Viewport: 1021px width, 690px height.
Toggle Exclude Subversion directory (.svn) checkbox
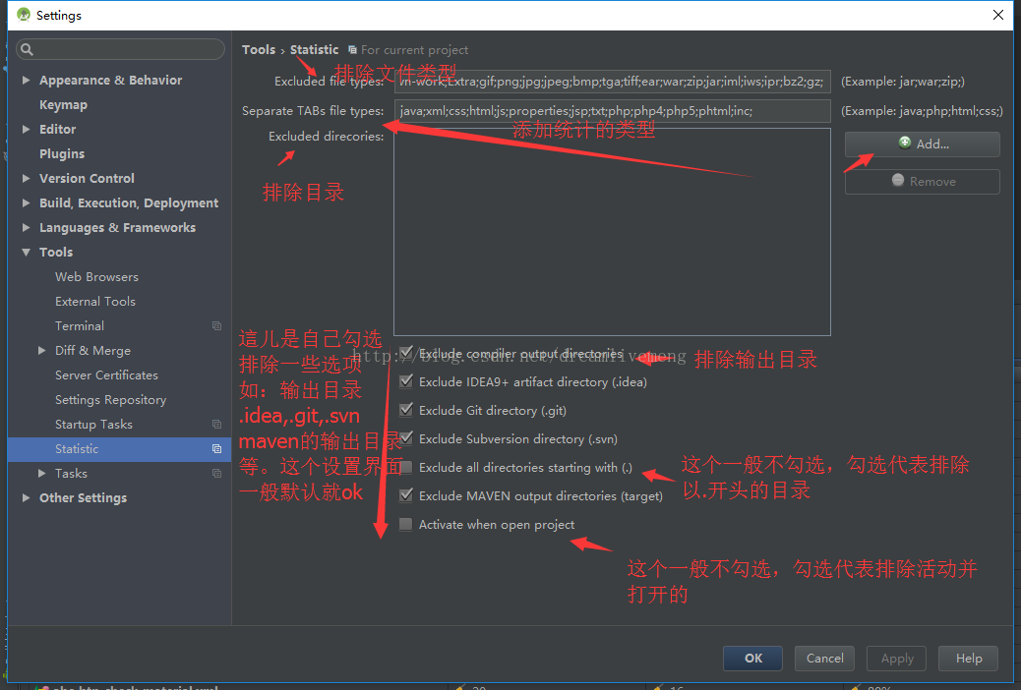point(405,438)
